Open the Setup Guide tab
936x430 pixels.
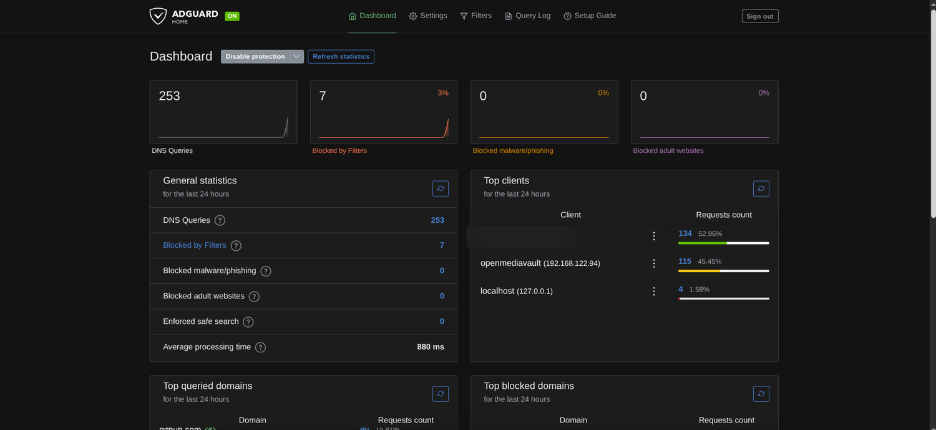click(x=590, y=16)
